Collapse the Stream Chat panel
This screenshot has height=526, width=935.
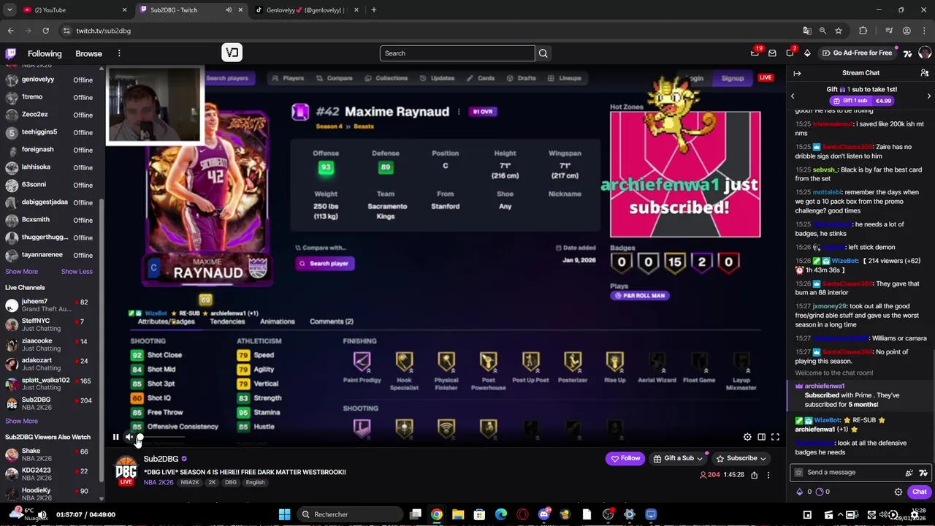click(797, 73)
